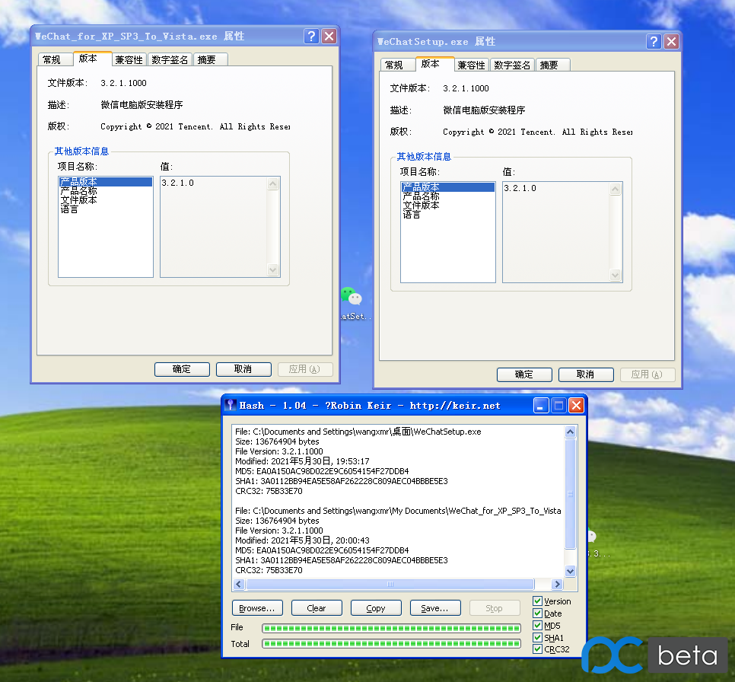735x682 pixels.
Task: Click the Hash app icon in its title bar
Action: coord(230,405)
